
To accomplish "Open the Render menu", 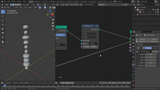I will click(x=13, y=1).
